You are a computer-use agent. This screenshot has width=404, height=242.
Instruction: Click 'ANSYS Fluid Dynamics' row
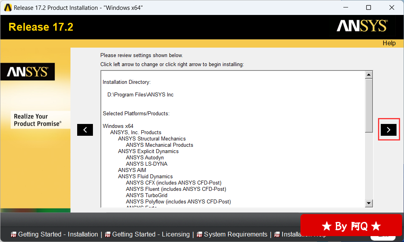145,176
